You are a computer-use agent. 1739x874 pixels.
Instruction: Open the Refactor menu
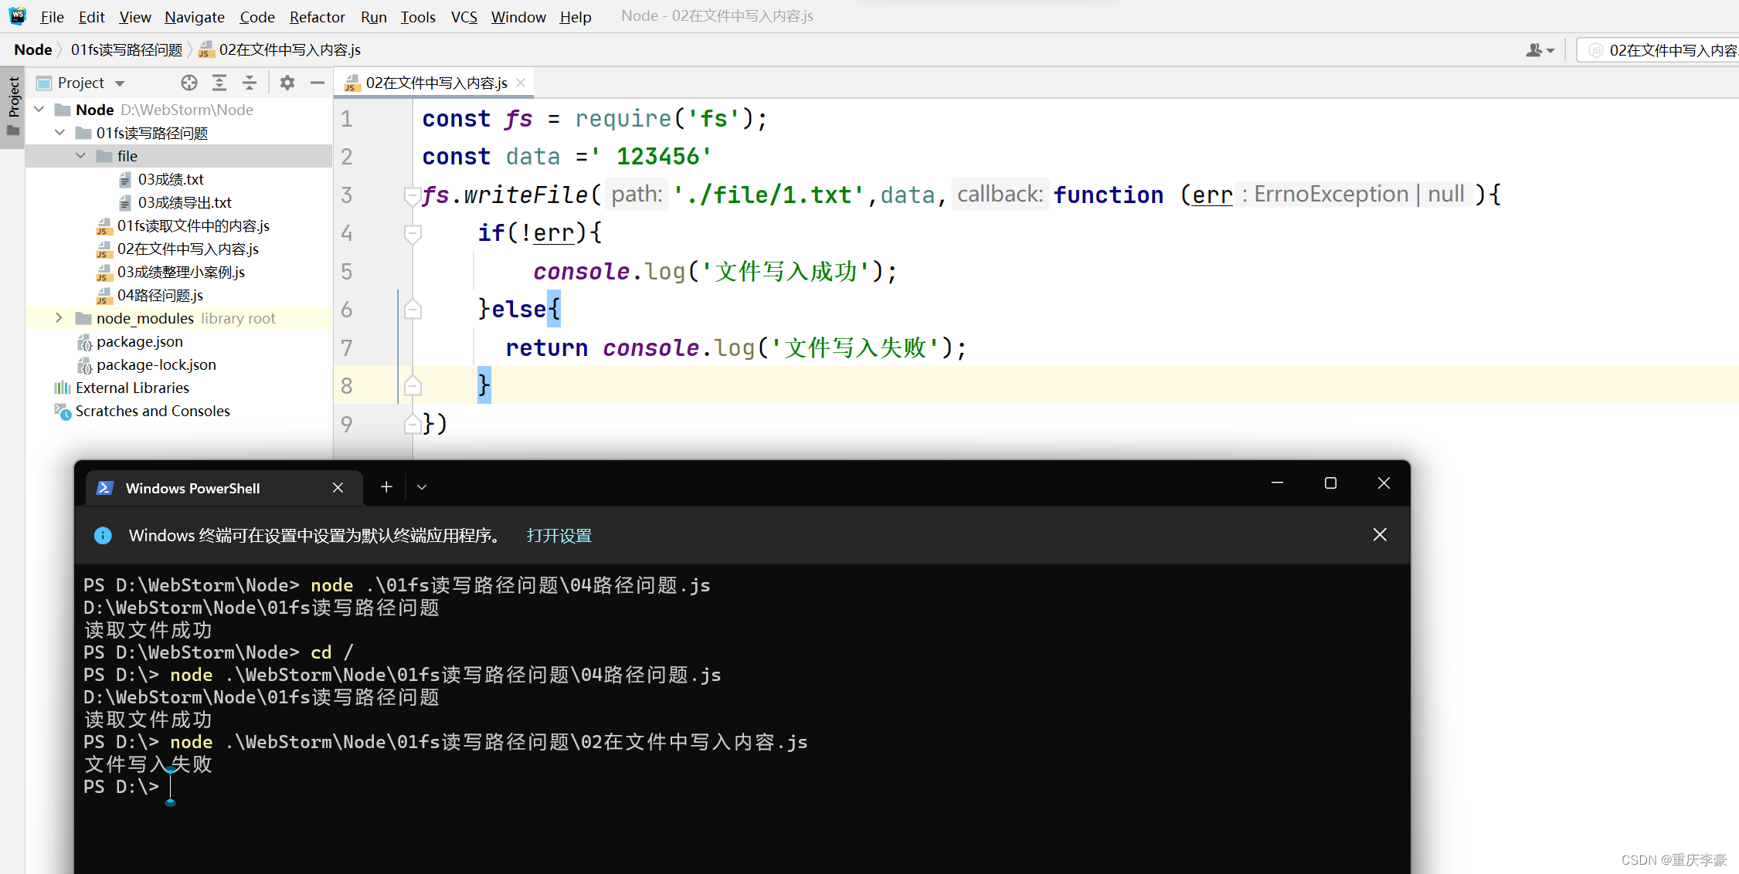pos(317,16)
